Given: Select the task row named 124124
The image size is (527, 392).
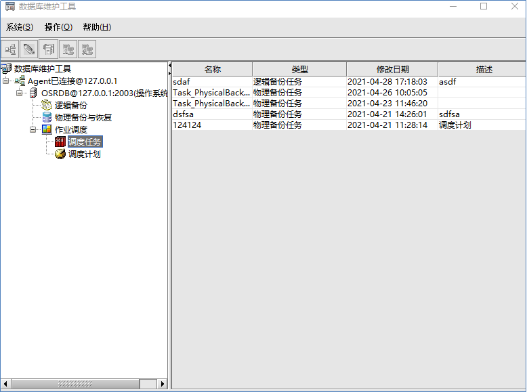Looking at the screenshot, I should [x=349, y=125].
